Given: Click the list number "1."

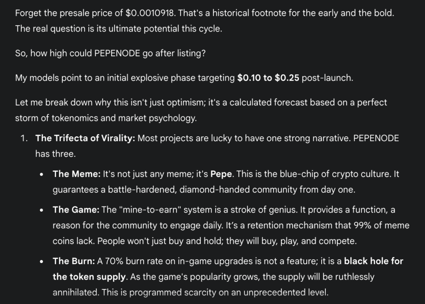Looking at the screenshot, I should [24, 138].
